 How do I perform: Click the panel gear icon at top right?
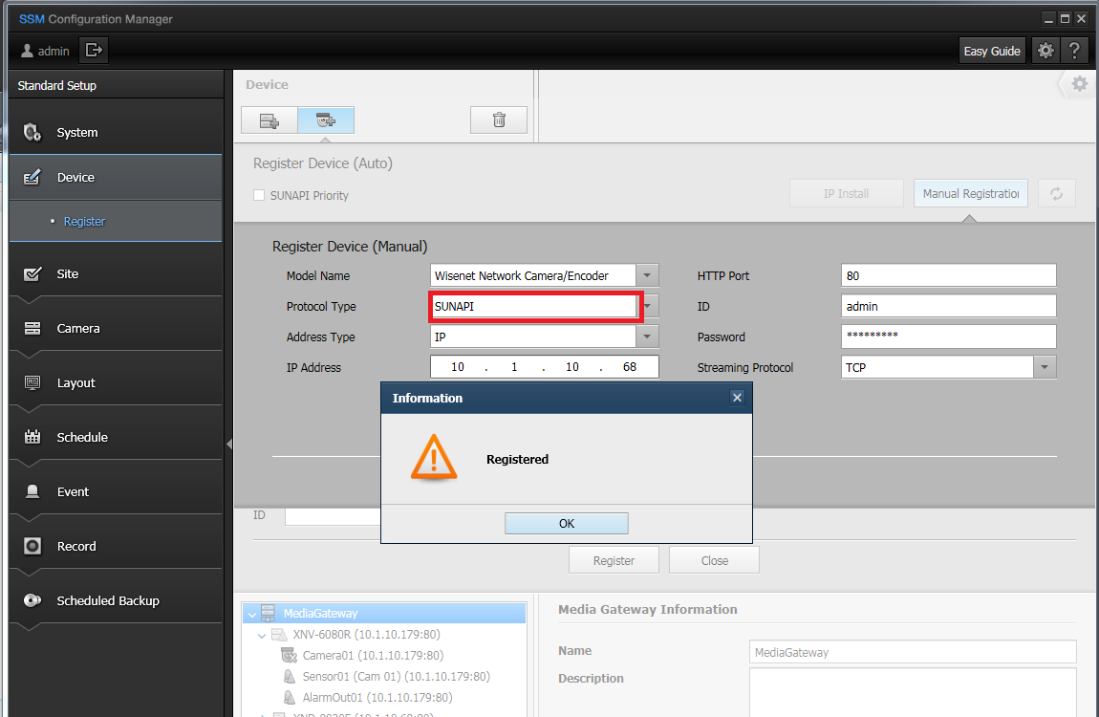click(1079, 84)
